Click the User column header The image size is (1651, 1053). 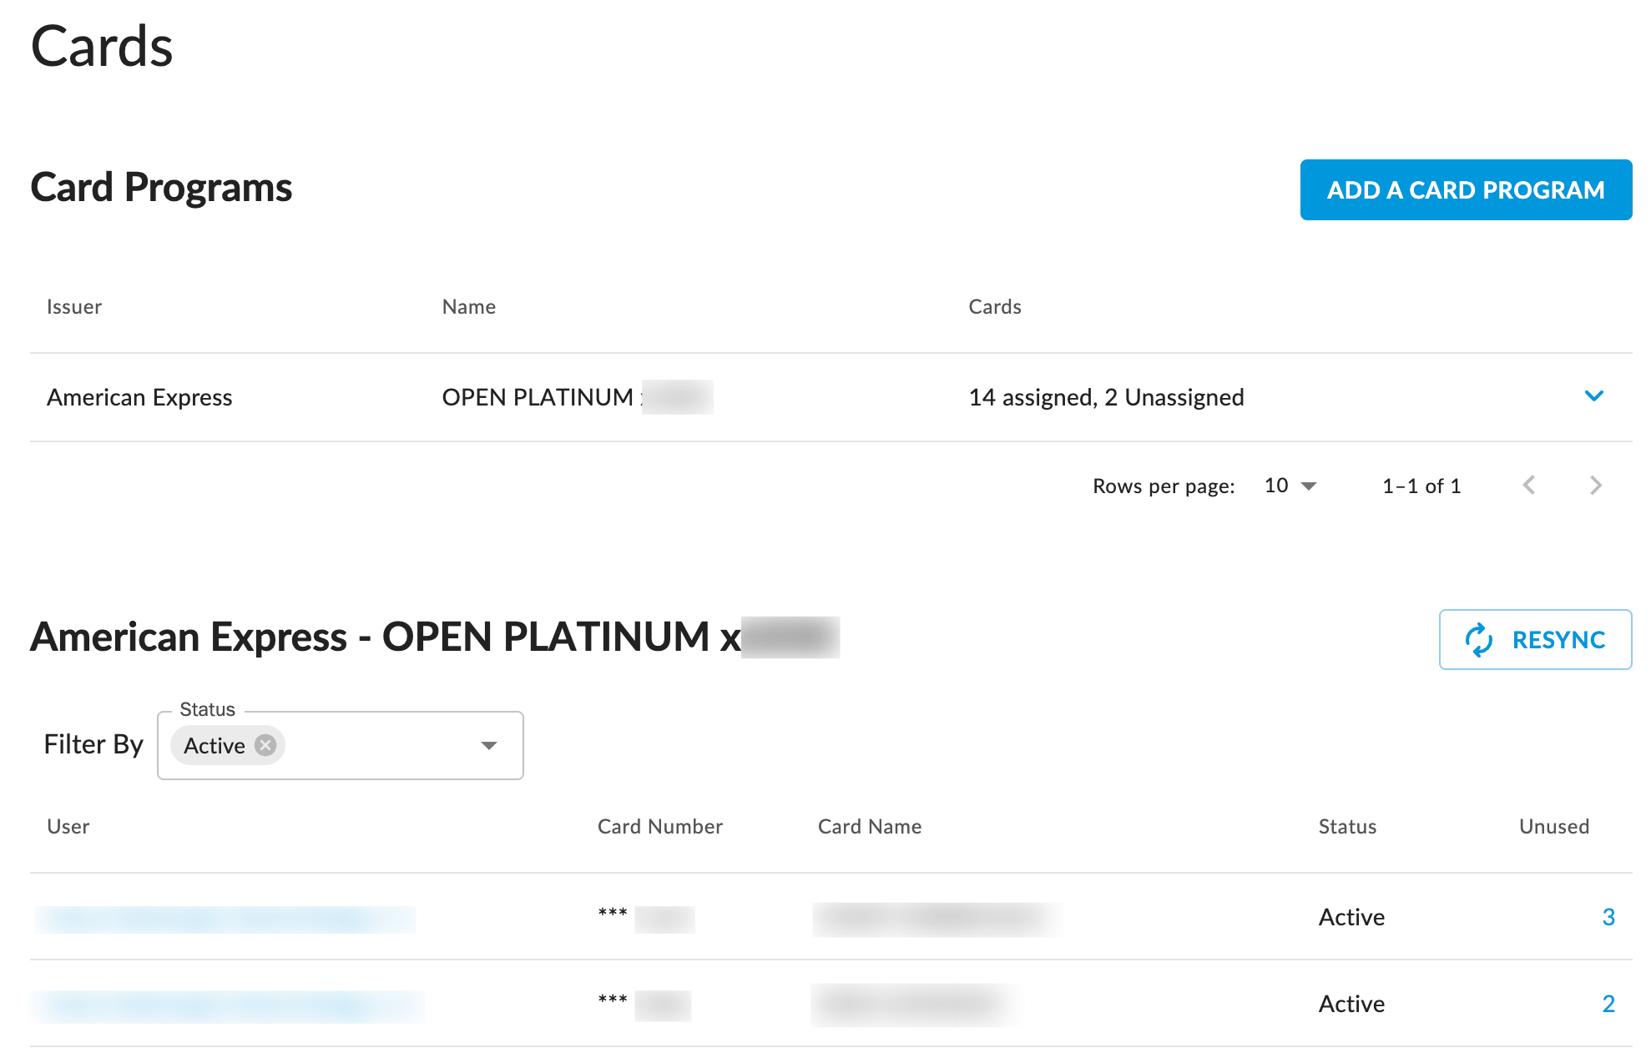(68, 827)
